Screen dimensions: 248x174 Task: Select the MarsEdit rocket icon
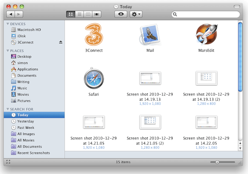(207, 34)
